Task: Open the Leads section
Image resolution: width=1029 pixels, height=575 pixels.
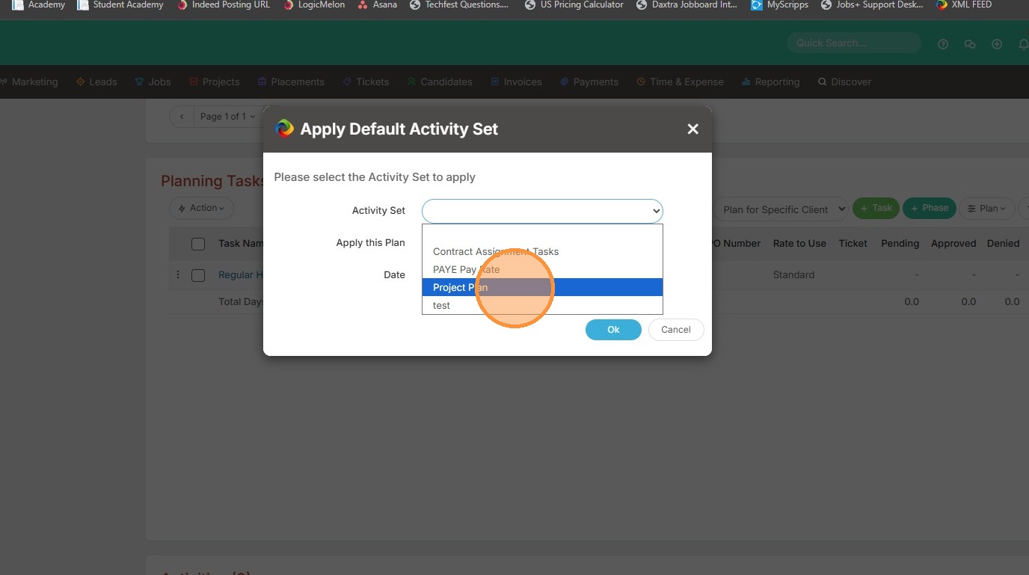Action: 96,82
